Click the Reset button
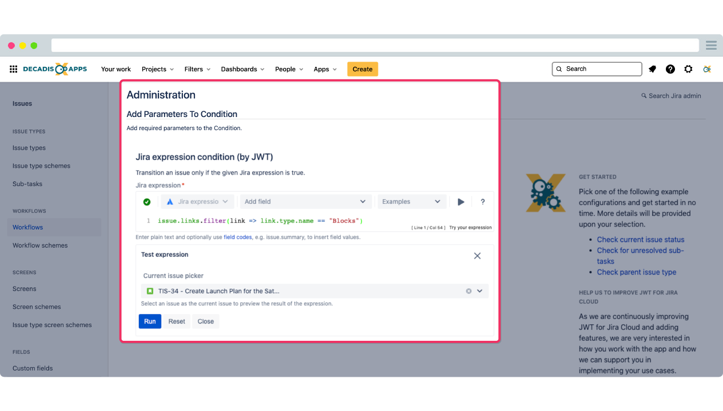 (x=177, y=321)
